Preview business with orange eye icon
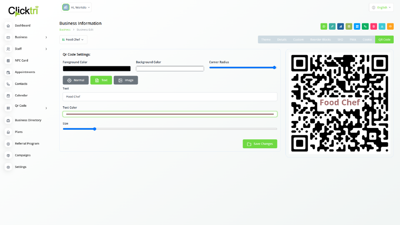The height and width of the screenshot is (225, 400). tap(390, 26)
